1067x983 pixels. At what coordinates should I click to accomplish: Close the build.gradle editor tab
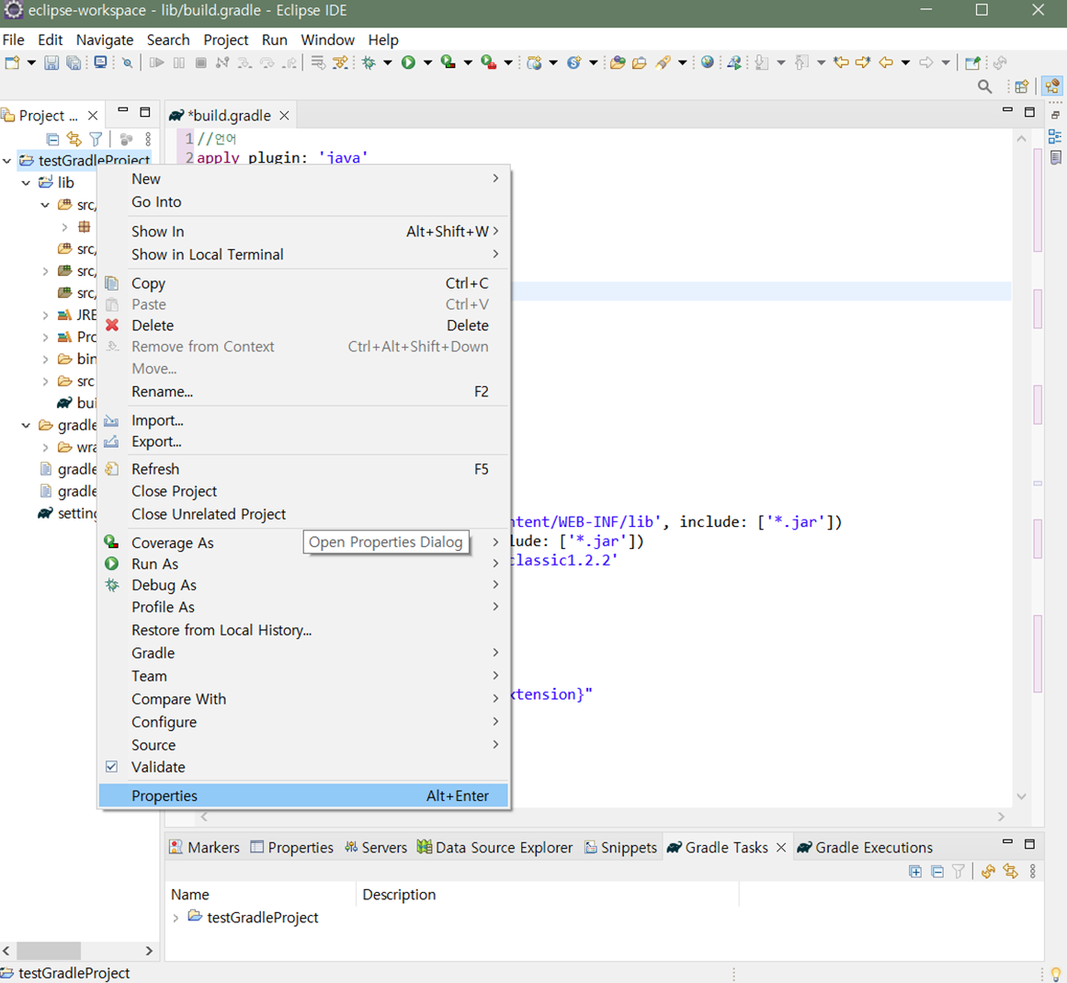click(285, 116)
